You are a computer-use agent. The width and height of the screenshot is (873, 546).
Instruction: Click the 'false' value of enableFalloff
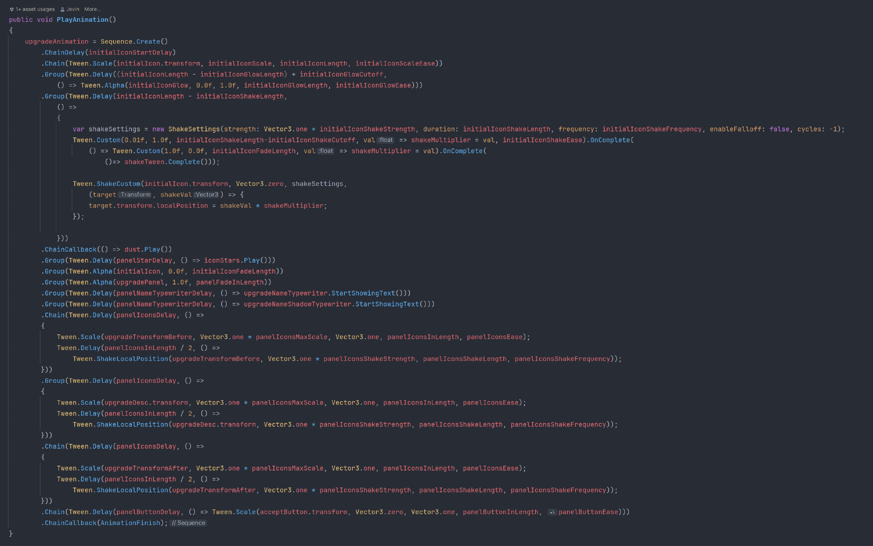click(779, 129)
